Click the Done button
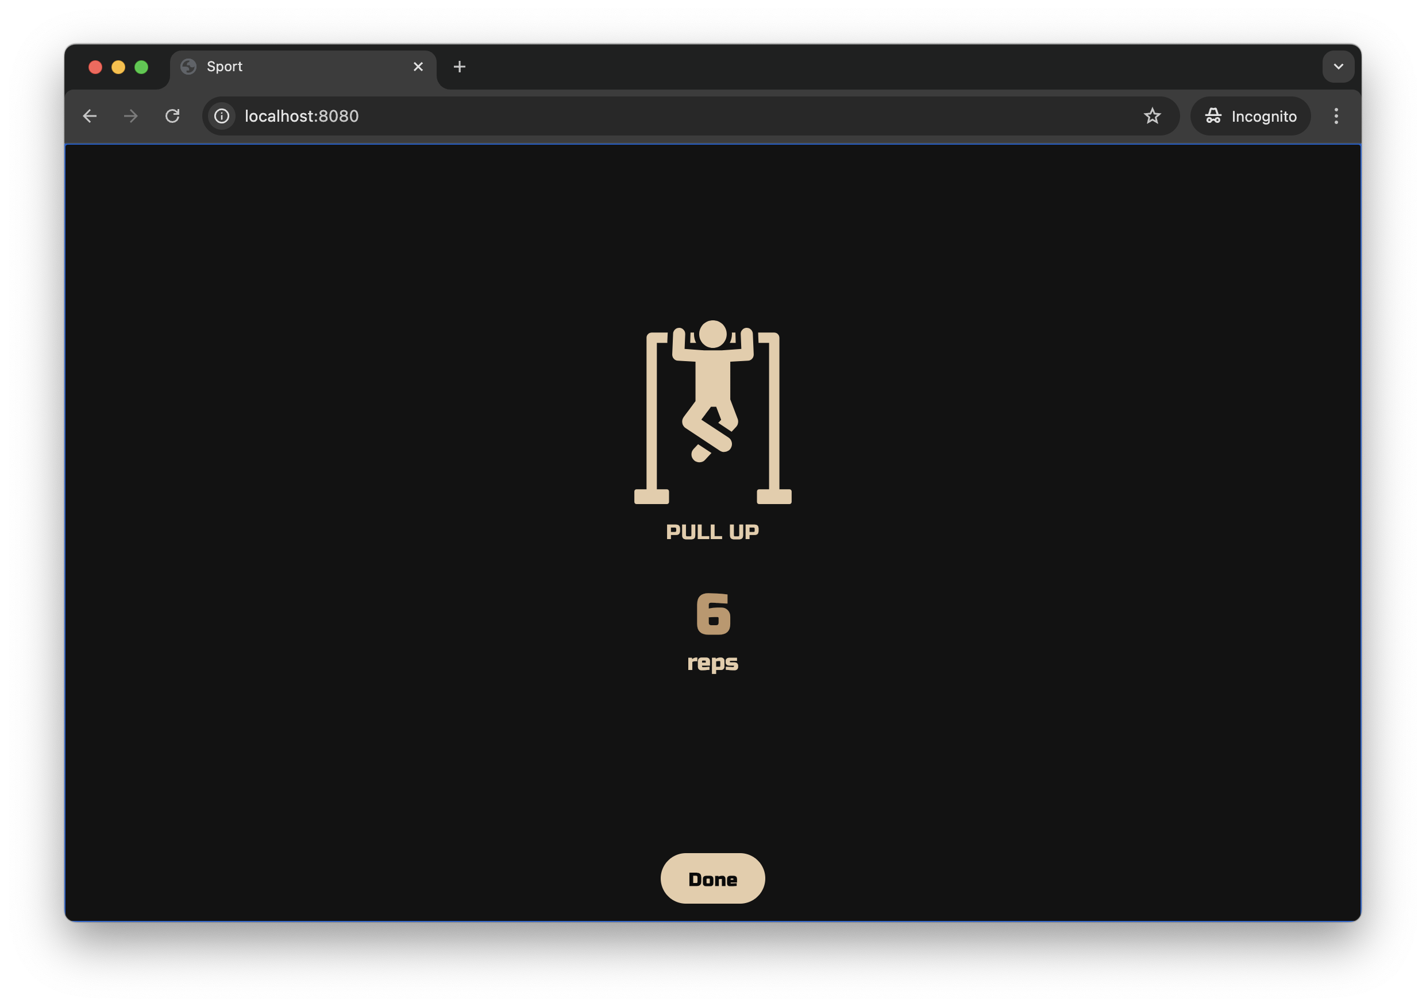Image resolution: width=1426 pixels, height=1007 pixels. (713, 877)
